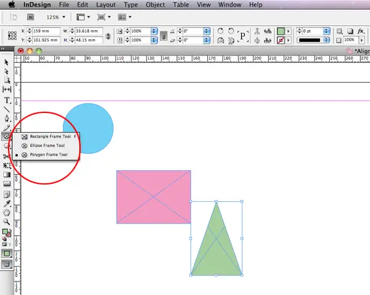
Task: Click the X position field 159 mm
Action: (x=46, y=31)
